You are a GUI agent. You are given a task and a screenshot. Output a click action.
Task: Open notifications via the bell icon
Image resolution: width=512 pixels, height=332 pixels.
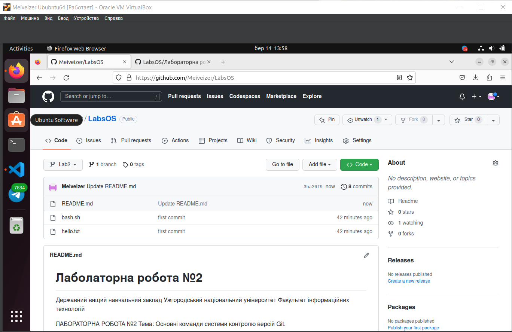462,96
